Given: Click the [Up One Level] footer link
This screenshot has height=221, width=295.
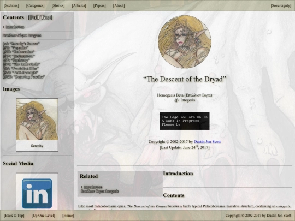Looking at the screenshot, I should click(43, 216).
